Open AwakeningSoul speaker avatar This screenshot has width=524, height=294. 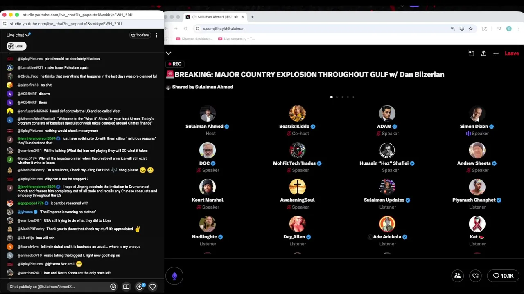(x=298, y=187)
